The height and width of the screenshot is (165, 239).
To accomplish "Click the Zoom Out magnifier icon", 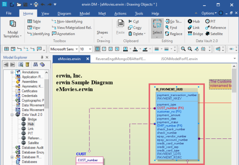I will tap(190, 49).
